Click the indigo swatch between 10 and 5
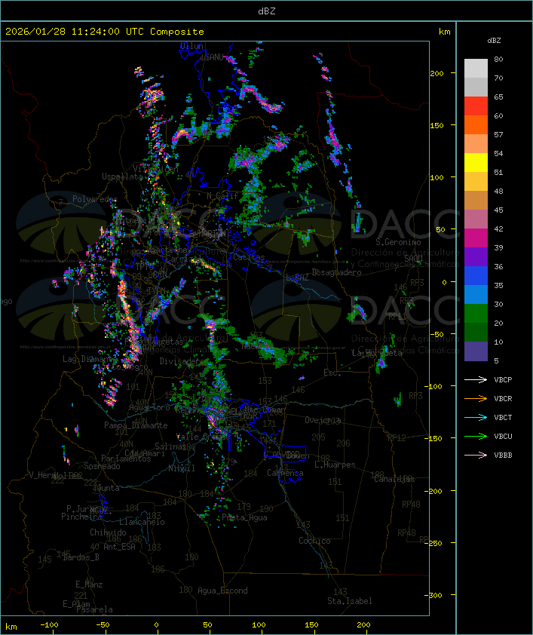Screen dimensions: 533x635 [476, 351]
